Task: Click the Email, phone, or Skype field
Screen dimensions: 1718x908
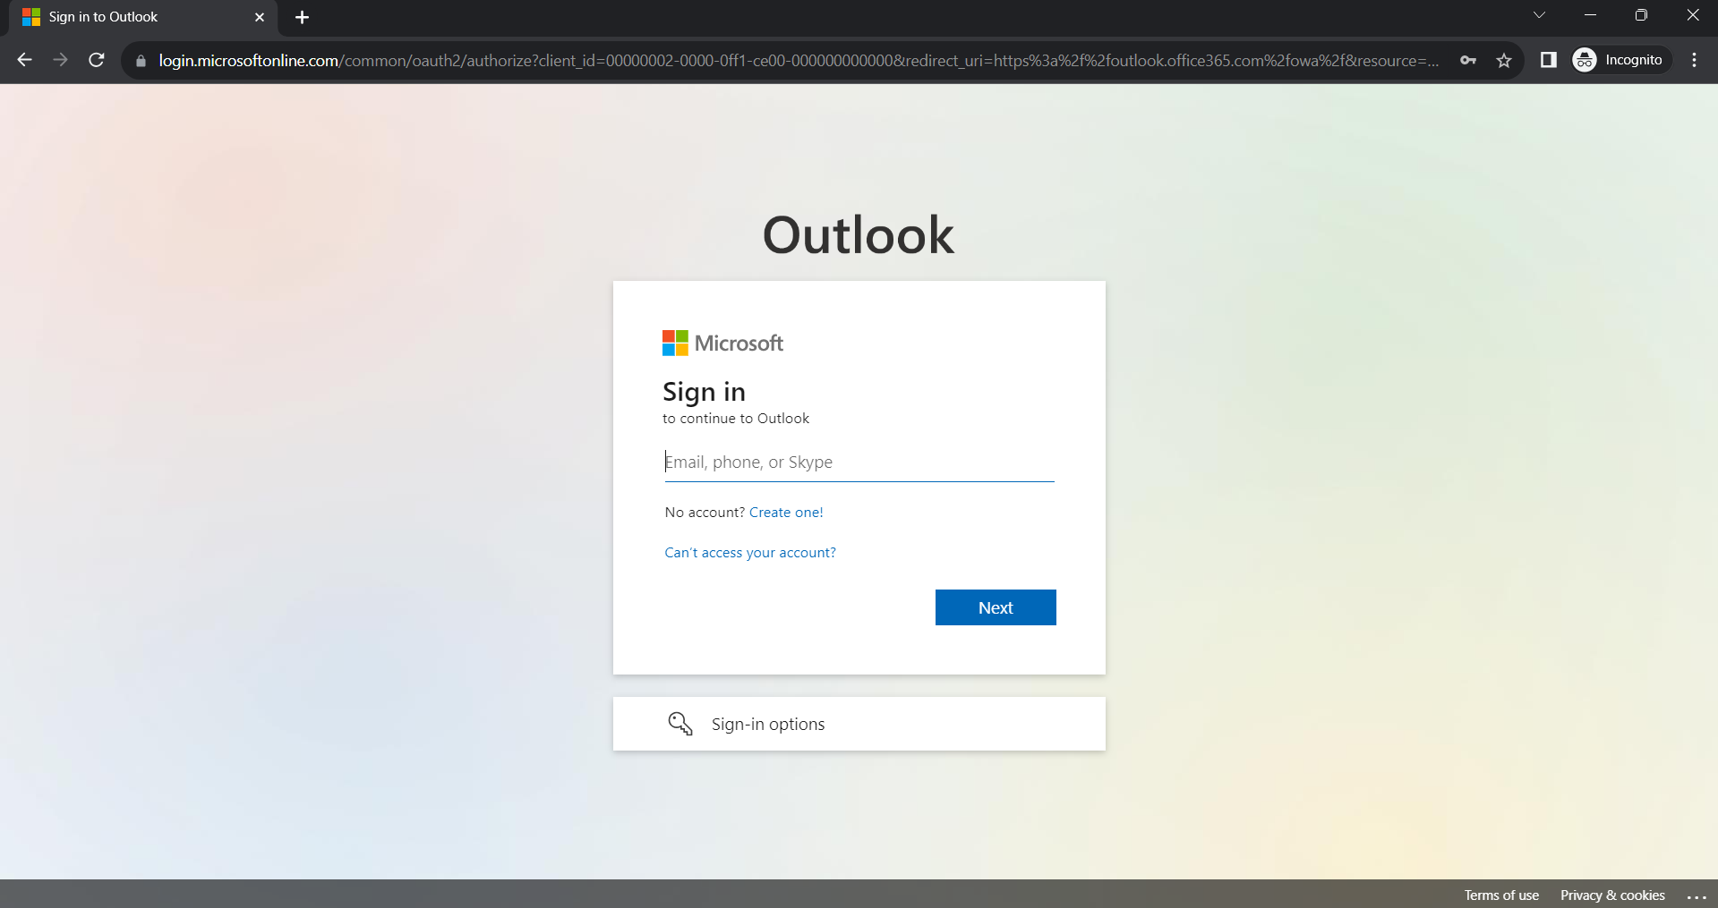Action: [x=859, y=462]
